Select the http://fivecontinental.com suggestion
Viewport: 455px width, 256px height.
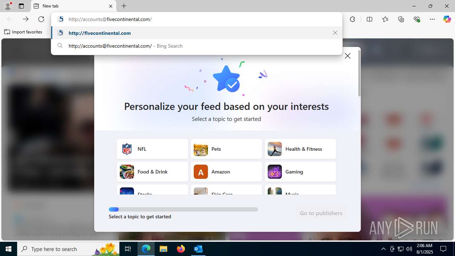pos(197,33)
